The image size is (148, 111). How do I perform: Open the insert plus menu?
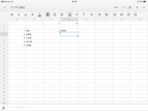[137, 7]
